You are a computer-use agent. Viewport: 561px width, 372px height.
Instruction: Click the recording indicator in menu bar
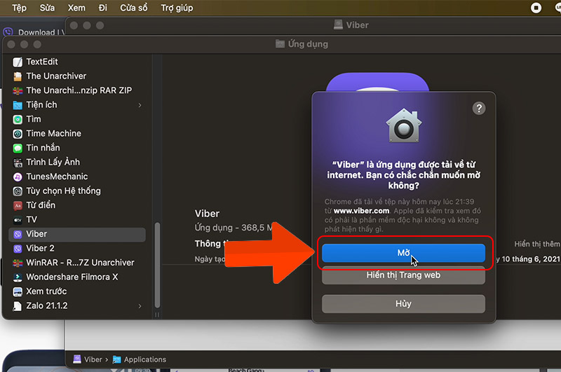536,8
